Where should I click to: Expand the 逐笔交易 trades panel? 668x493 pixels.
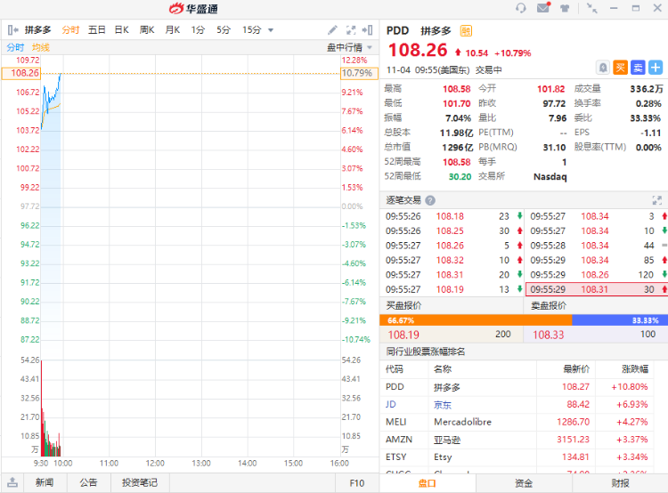click(x=657, y=200)
